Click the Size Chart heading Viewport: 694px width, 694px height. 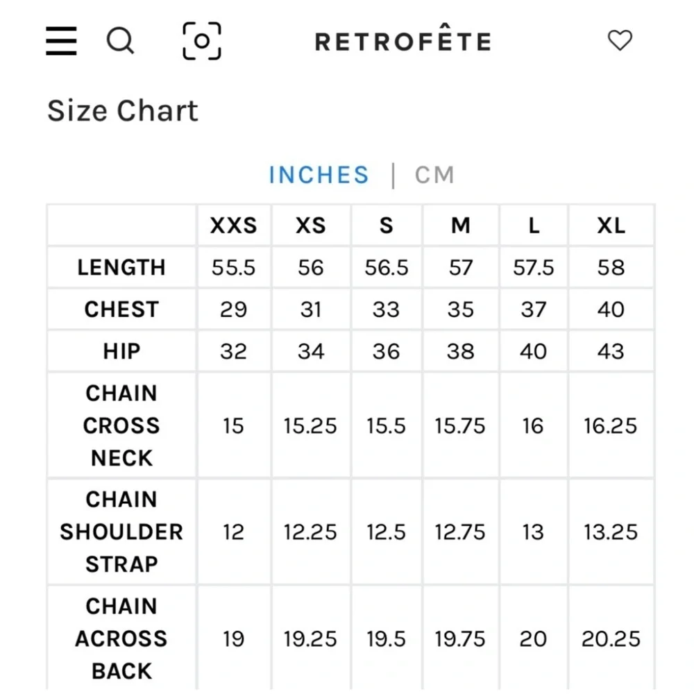click(x=123, y=111)
